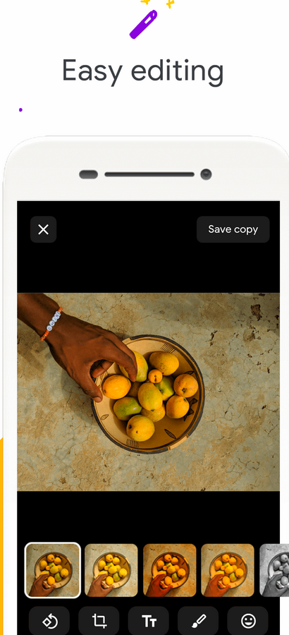Viewport: 289px width, 635px height.
Task: Tap the Save copy button
Action: 233,229
